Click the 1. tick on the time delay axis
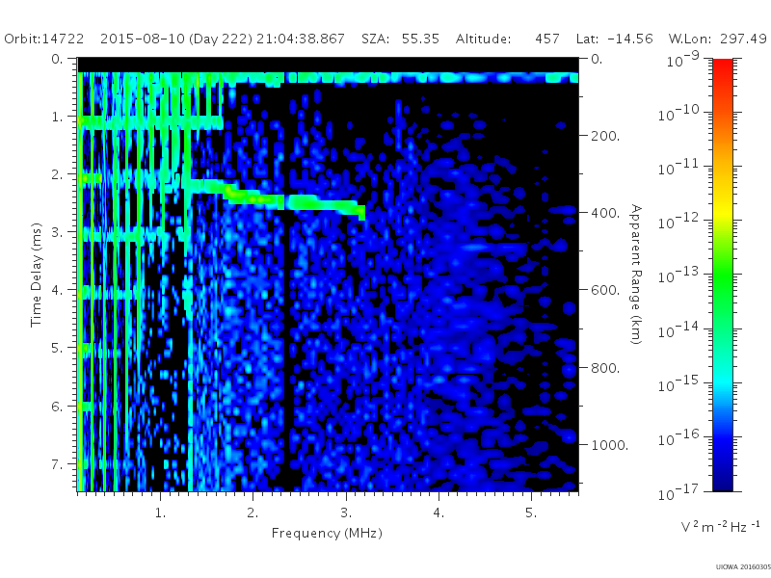This screenshot has height=578, width=771. (x=57, y=117)
